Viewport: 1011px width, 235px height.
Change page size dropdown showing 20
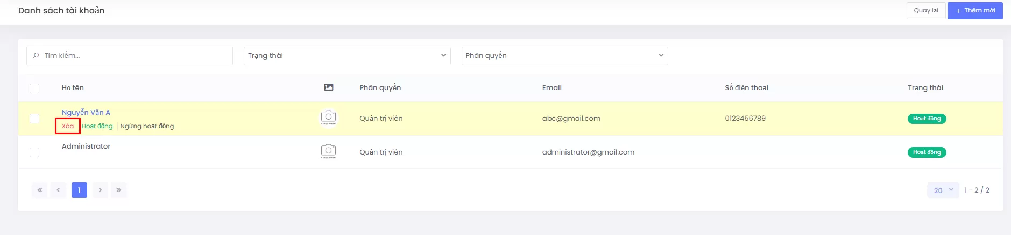pyautogui.click(x=943, y=190)
